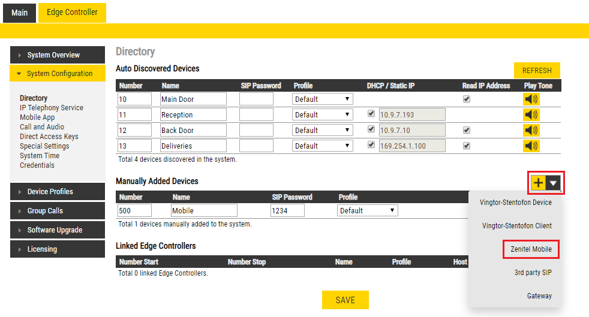Uncheck Read IP Address for Deliveries
This screenshot has width=589, height=317.
click(x=467, y=146)
